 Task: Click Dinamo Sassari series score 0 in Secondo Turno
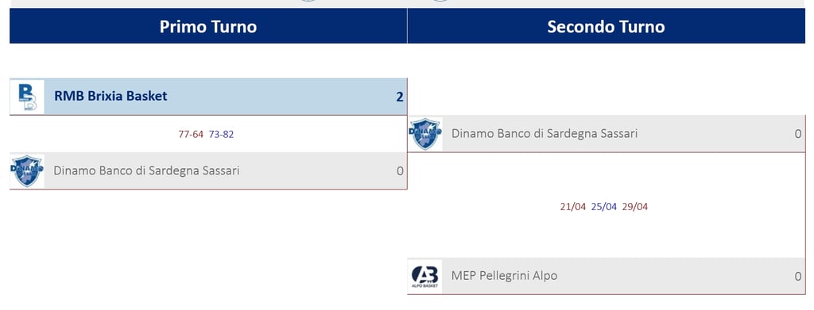tap(798, 133)
